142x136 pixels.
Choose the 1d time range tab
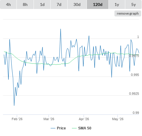tap(42, 4)
